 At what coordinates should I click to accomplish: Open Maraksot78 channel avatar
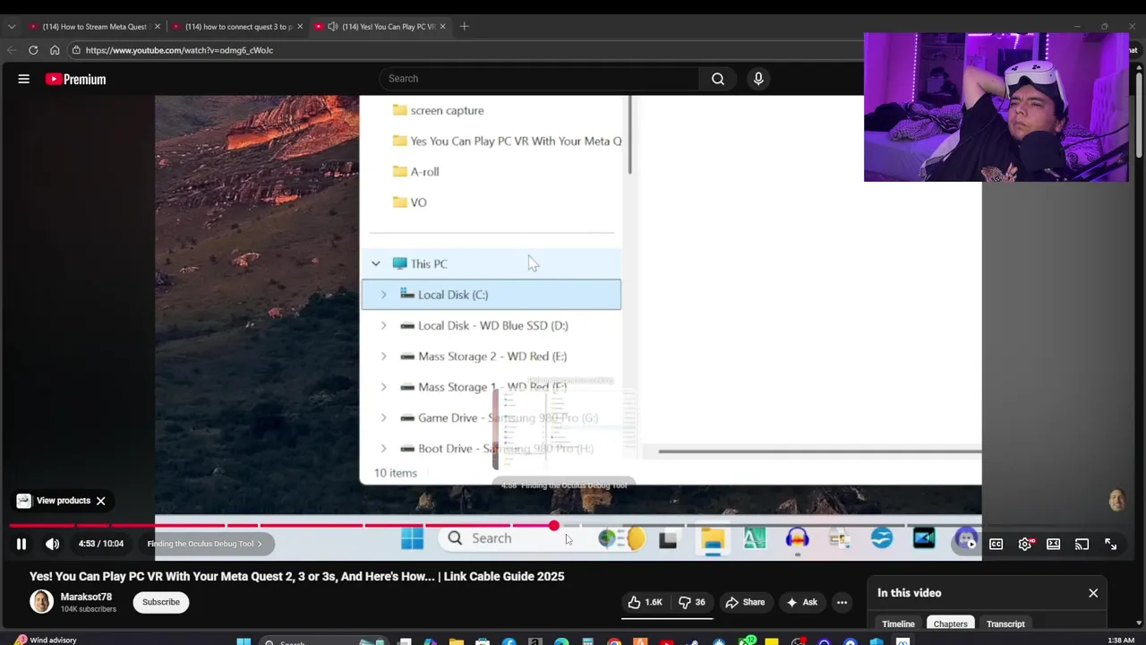click(41, 602)
